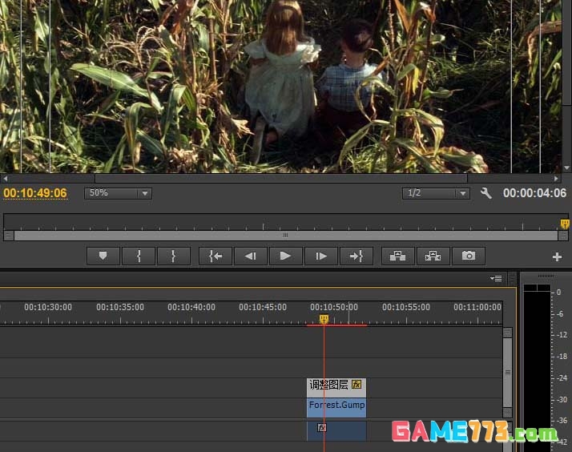572x452 pixels.
Task: Click the monitor zoom scroll bar
Action: 286,236
